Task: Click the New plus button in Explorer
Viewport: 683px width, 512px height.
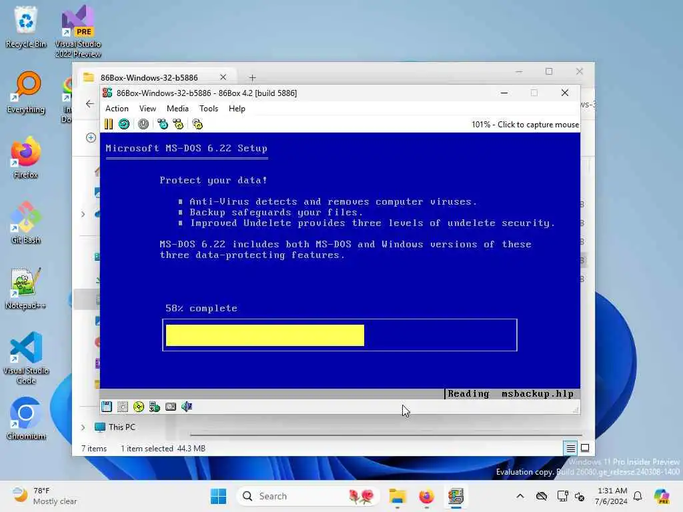Action: (x=91, y=137)
